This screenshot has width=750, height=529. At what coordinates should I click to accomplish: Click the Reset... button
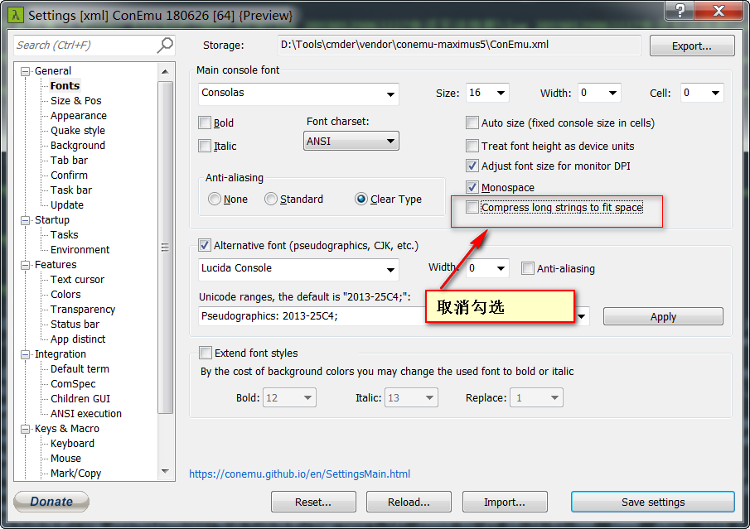click(313, 502)
